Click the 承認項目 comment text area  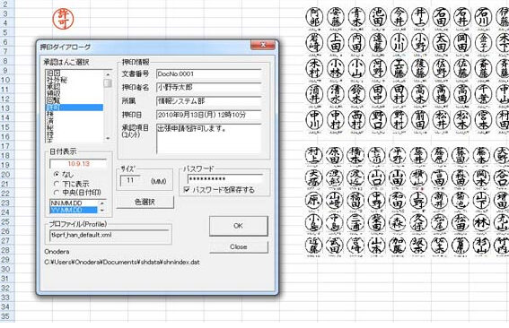[208, 138]
